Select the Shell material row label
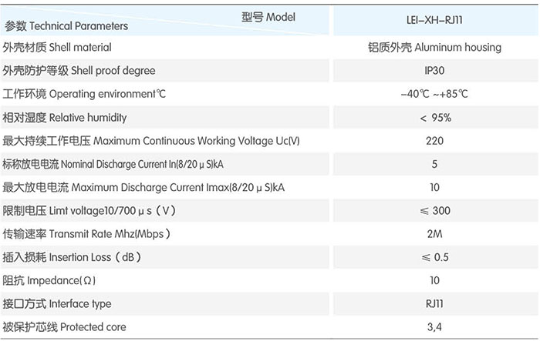Screen dimensions: 540x341 tap(57, 47)
